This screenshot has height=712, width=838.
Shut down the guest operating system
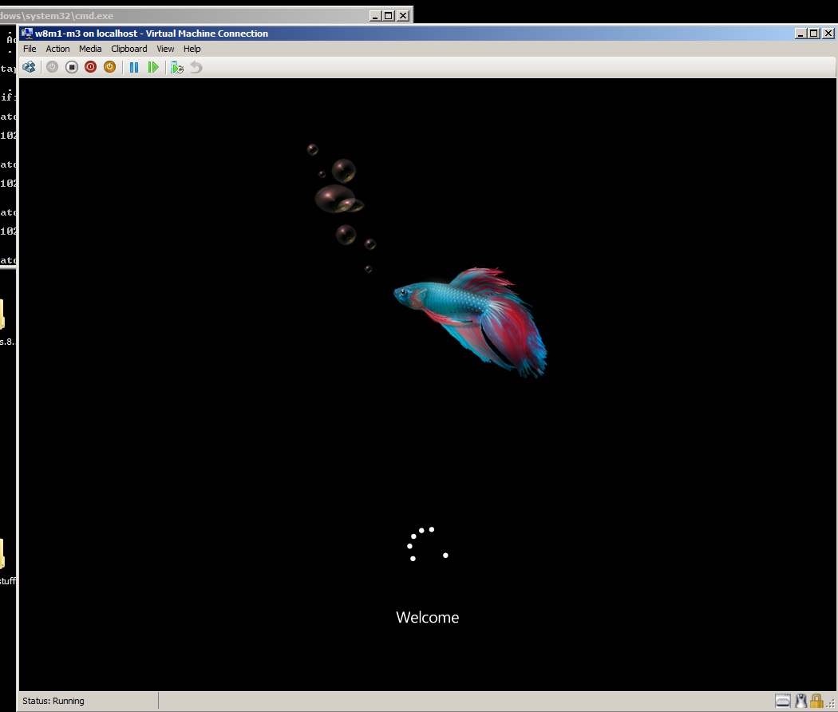pyautogui.click(x=90, y=67)
